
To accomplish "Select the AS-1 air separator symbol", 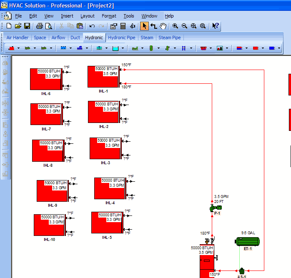I will click(x=242, y=271).
